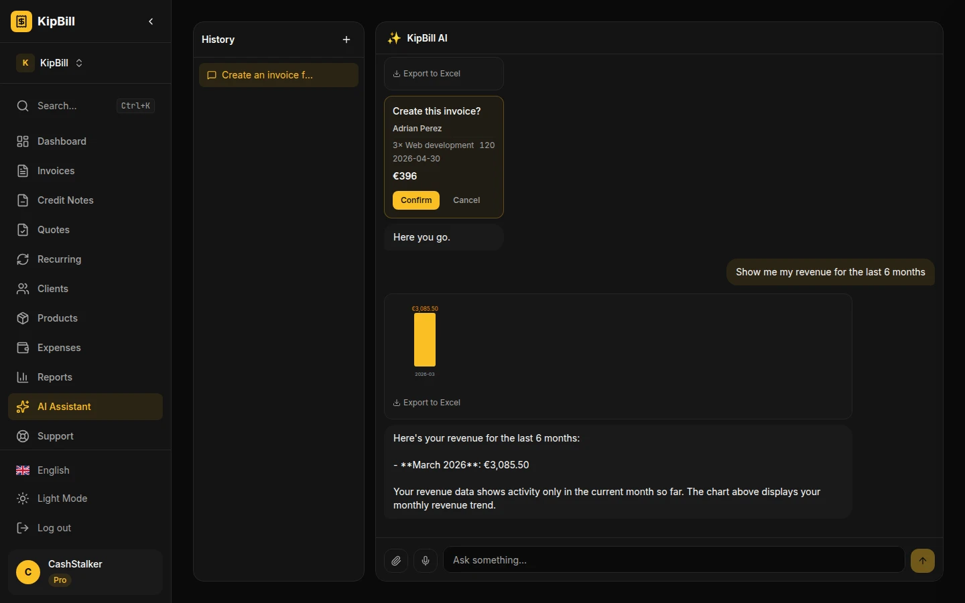The image size is (965, 603).
Task: Click the microphone voice input icon
Action: 426,560
